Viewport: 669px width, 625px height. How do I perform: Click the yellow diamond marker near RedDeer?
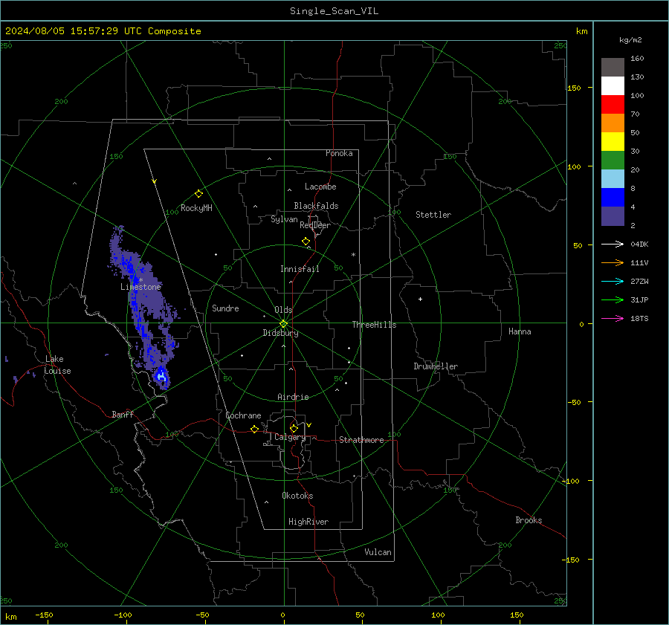306,242
